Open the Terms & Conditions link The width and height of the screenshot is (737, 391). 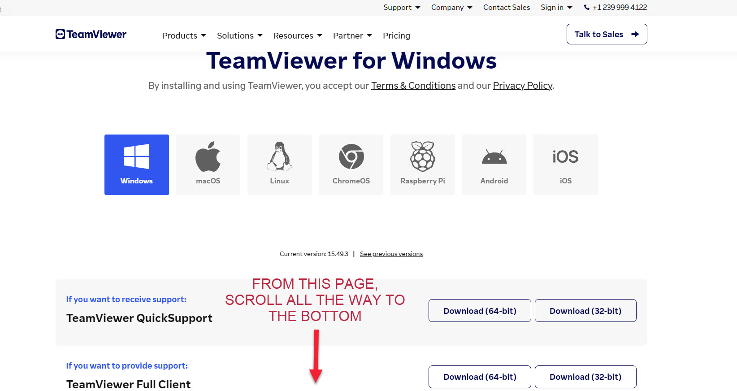(x=413, y=85)
